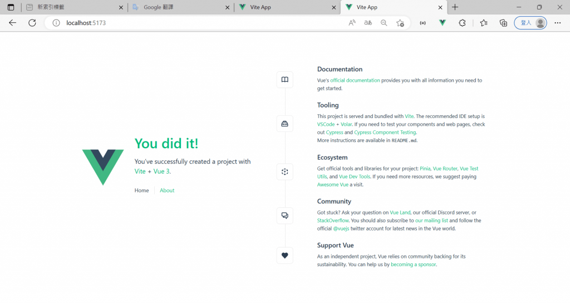Add this page to favorites
570x303 pixels.
[400, 23]
